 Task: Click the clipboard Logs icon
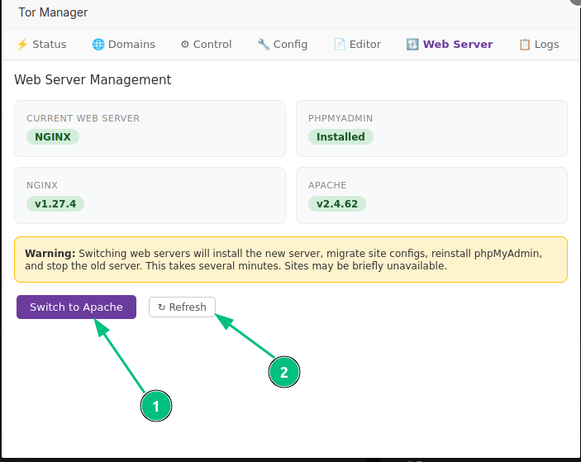tap(525, 45)
